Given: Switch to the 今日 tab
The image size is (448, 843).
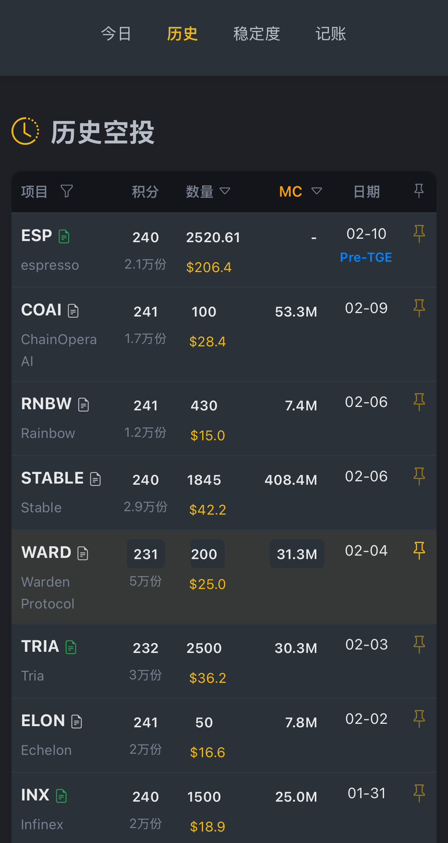Looking at the screenshot, I should pos(116,34).
